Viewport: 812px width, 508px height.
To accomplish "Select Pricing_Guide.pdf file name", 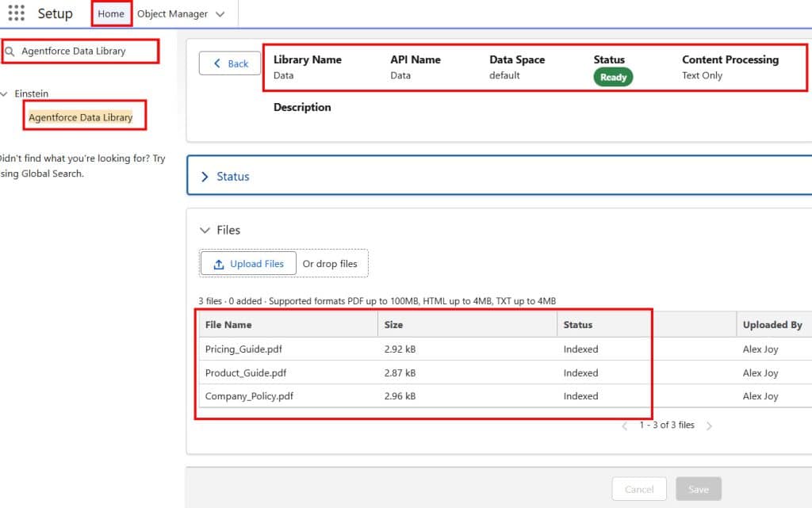I will pos(243,349).
